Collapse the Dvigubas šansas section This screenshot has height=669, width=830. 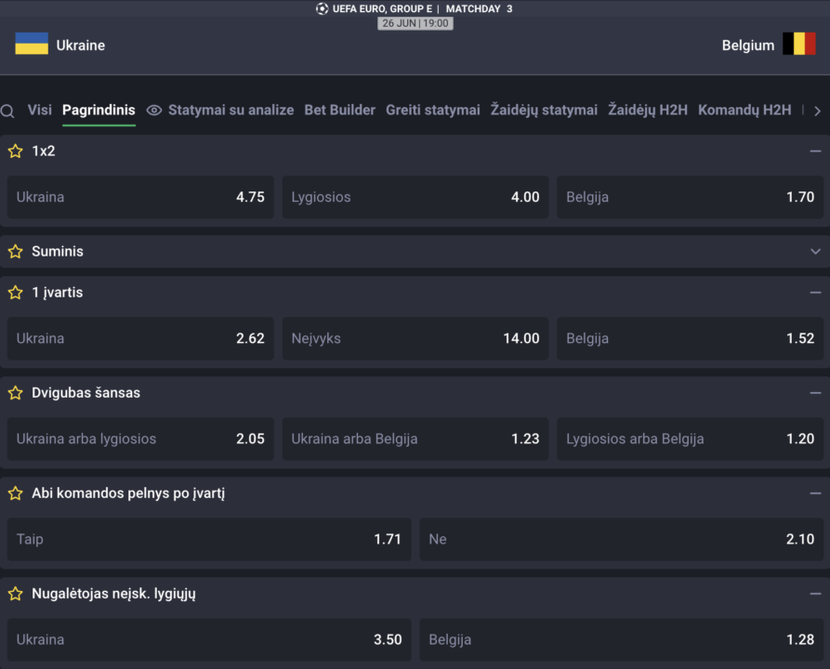815,393
